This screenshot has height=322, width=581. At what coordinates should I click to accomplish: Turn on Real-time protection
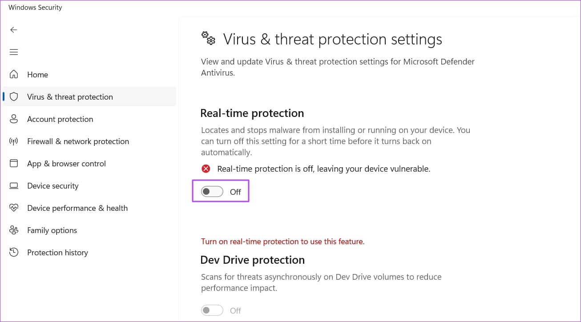212,191
